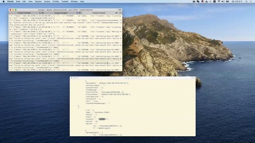Open the Help menu
This screenshot has height=143, width=255.
pyautogui.click(x=82, y=2)
